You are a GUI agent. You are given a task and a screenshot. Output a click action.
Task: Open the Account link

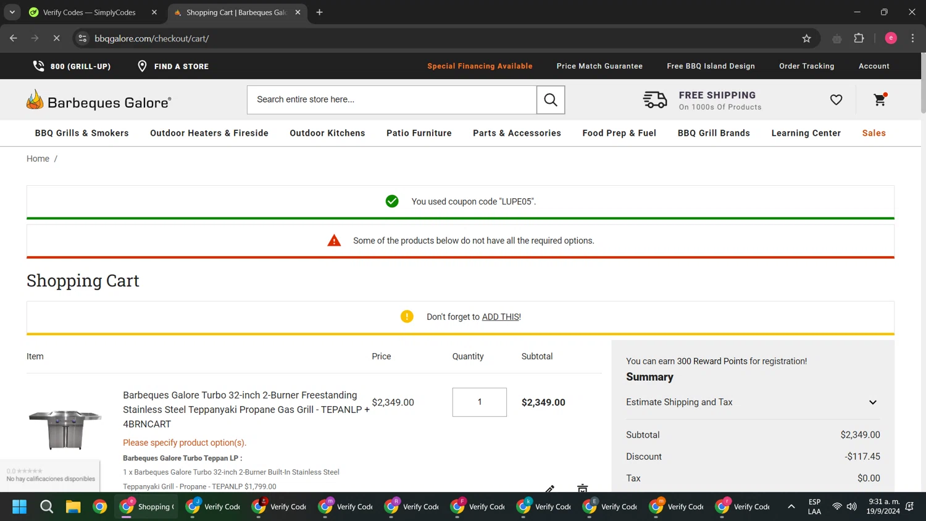tap(874, 66)
